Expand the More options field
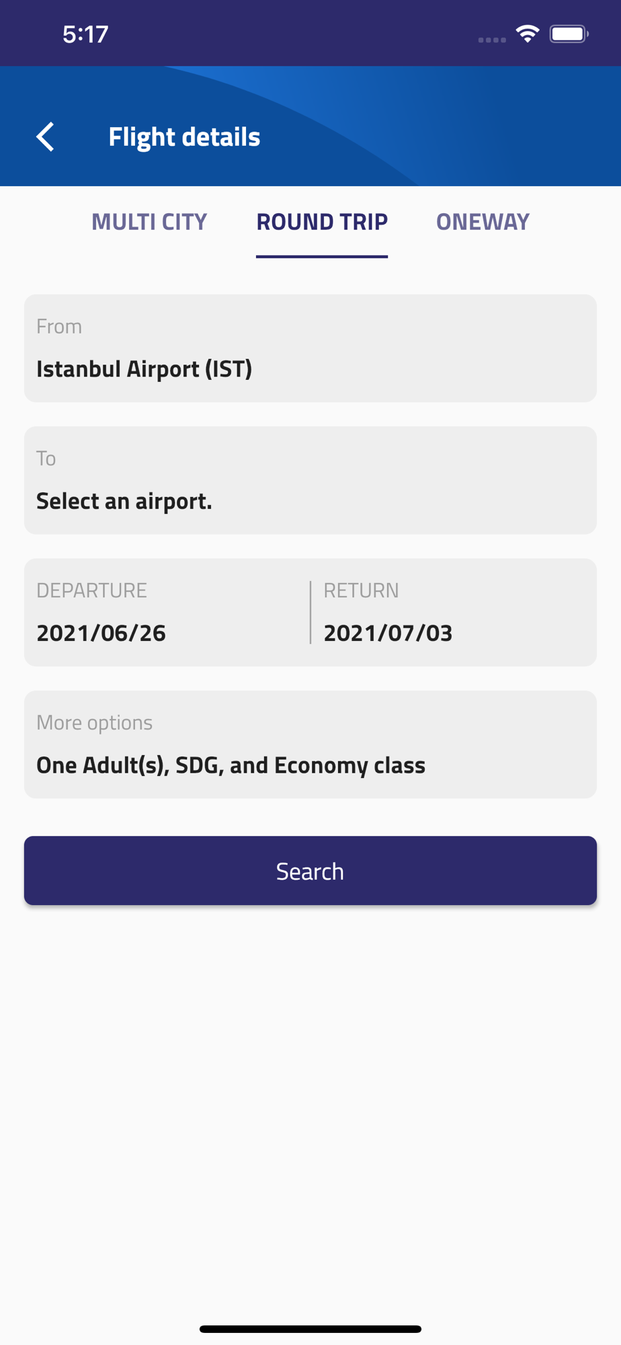 point(310,744)
